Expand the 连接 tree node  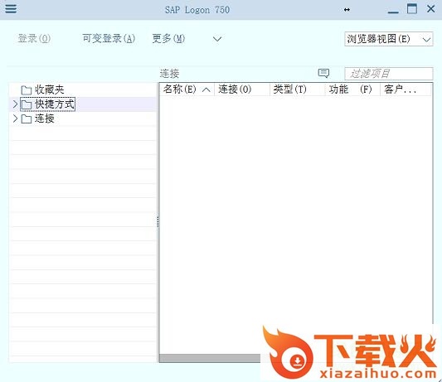pos(15,118)
